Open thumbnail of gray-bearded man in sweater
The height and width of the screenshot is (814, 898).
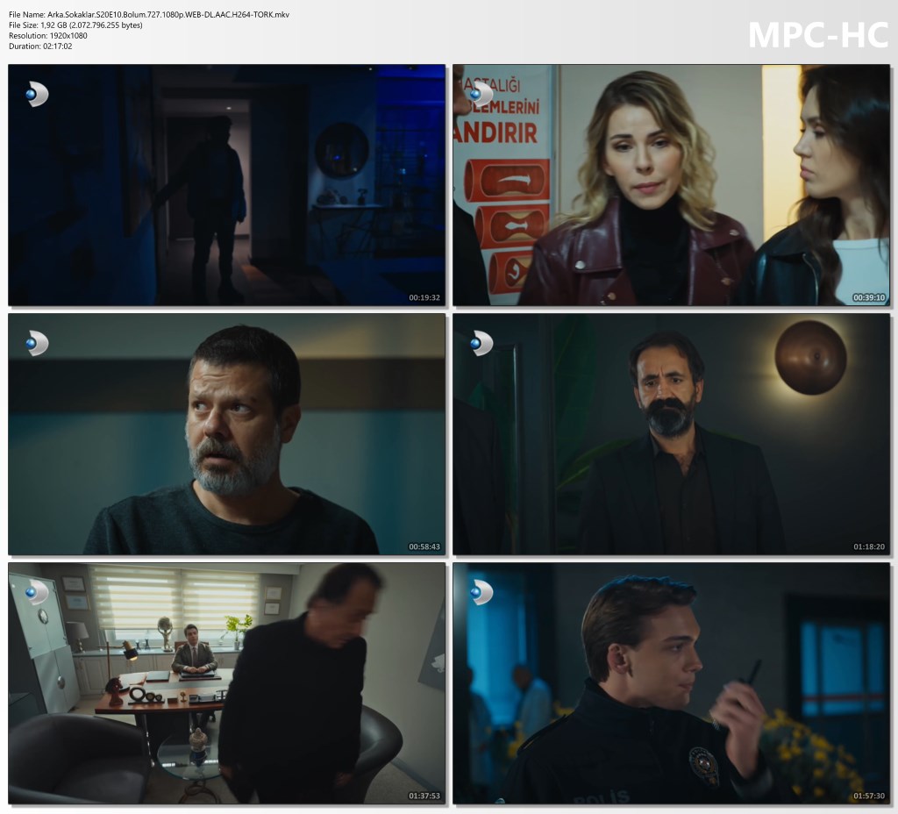226,434
